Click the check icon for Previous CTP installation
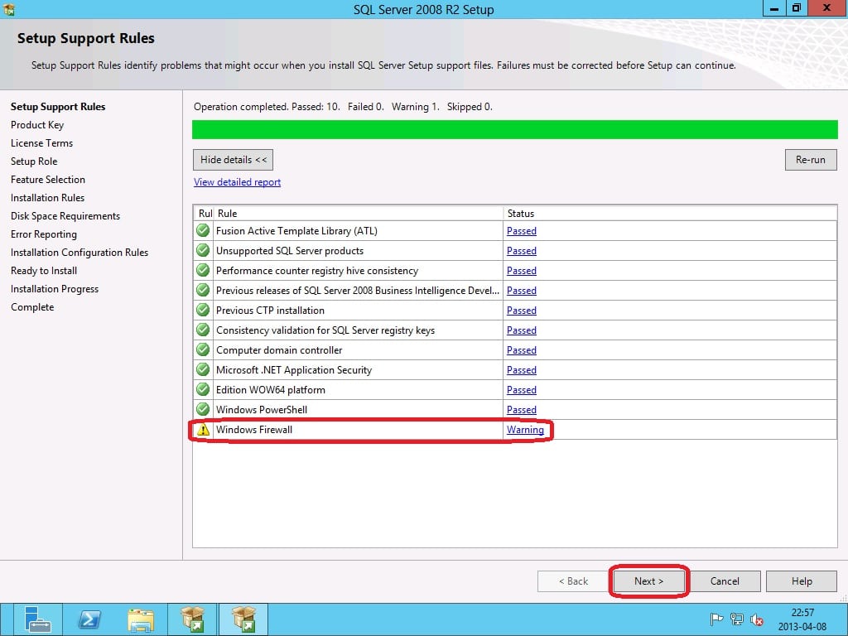 click(203, 310)
